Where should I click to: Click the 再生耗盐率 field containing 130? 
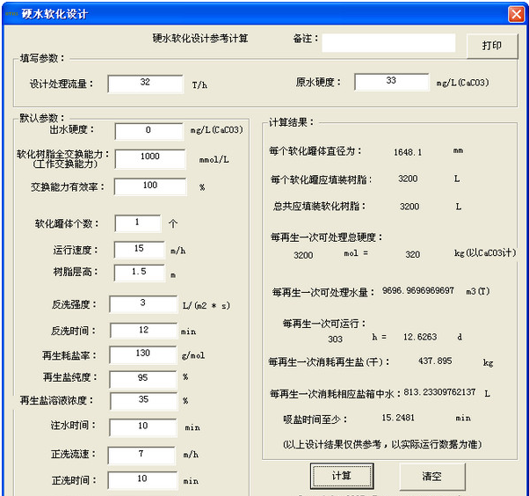pyautogui.click(x=143, y=354)
